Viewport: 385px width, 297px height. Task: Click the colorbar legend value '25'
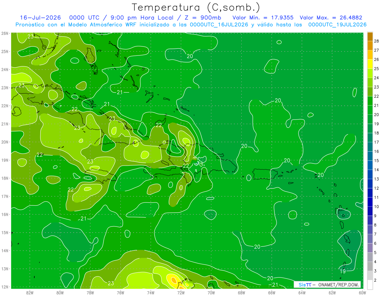coord(377,69)
